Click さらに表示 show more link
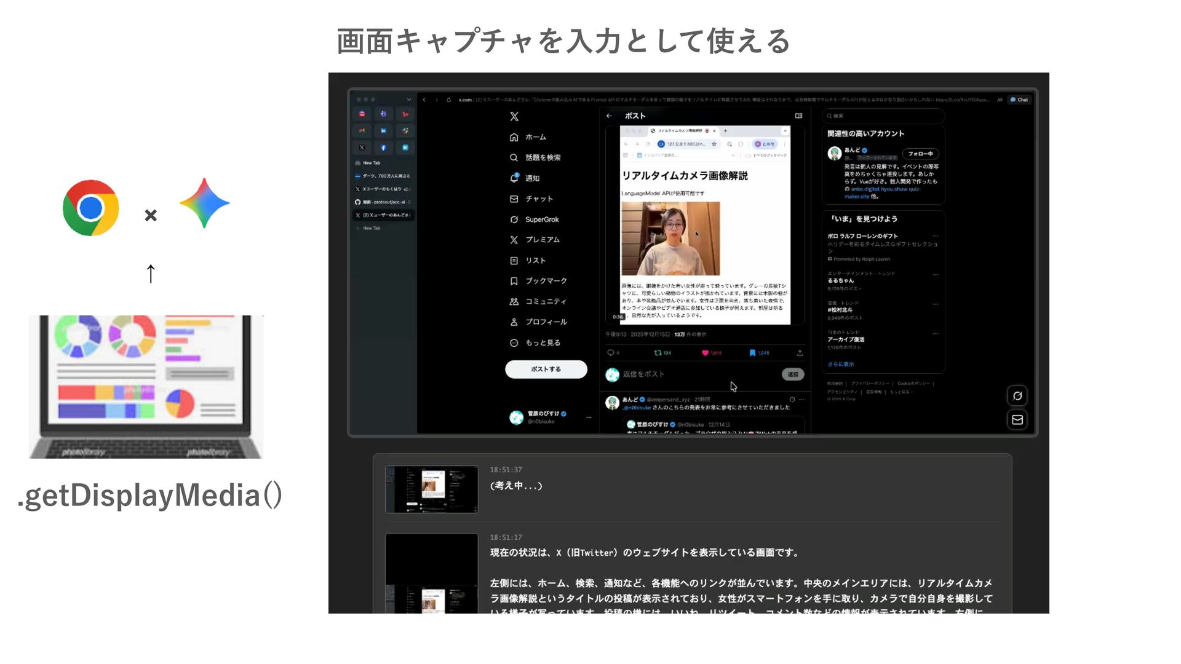 click(840, 364)
